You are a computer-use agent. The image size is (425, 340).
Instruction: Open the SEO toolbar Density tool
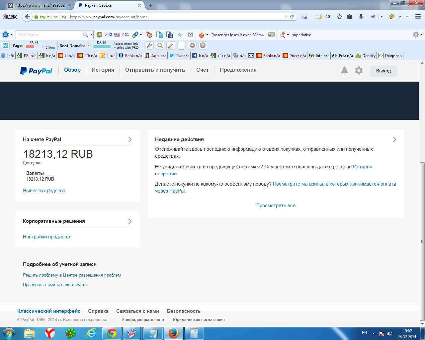365,55
